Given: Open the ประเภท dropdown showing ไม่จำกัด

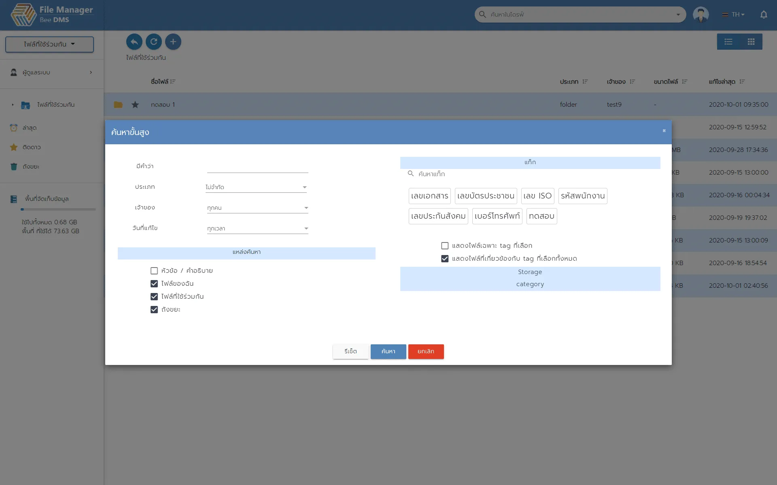Looking at the screenshot, I should (256, 187).
